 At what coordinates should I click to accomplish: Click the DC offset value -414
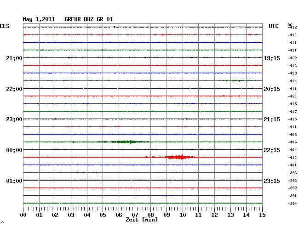(x=292, y=81)
